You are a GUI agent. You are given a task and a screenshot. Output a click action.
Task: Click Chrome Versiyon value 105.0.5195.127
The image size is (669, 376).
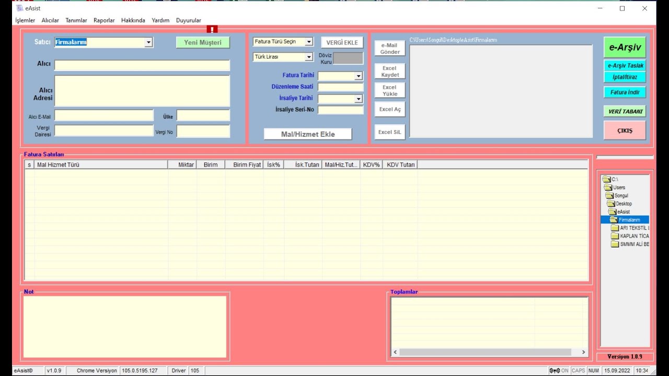(140, 371)
